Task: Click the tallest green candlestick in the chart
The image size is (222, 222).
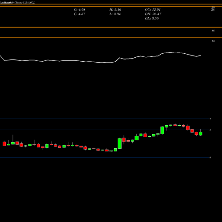Action: pyautogui.click(x=119, y=143)
